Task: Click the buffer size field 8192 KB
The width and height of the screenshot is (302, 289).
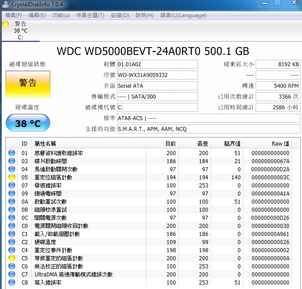Action: coord(278,64)
